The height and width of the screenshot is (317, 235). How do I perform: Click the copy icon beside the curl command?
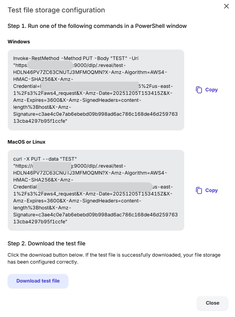click(x=199, y=190)
